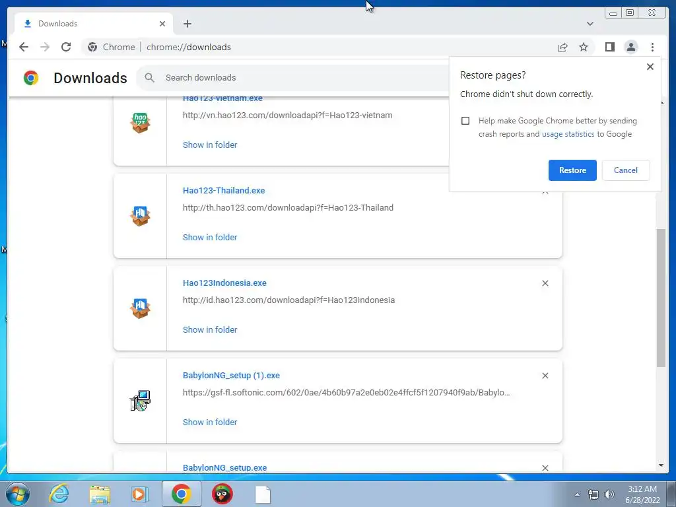Close the Restore pages popup

coord(650,67)
